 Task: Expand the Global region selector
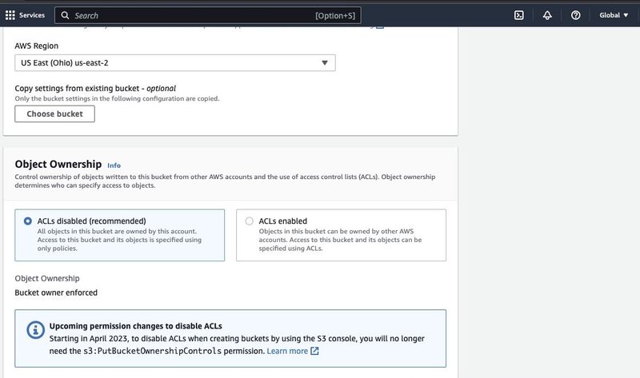613,14
